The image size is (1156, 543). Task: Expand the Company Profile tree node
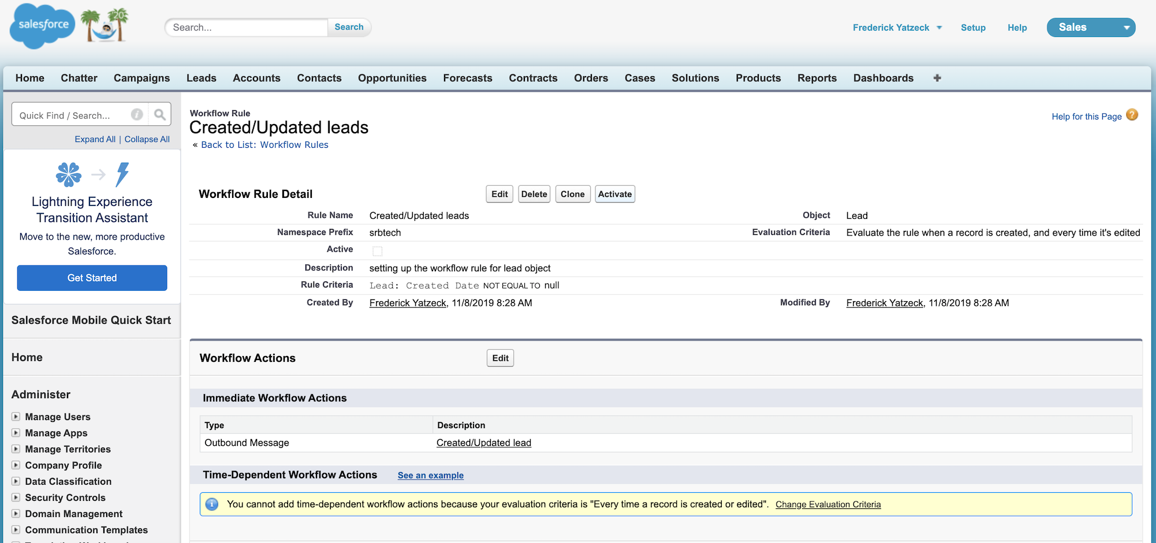click(16, 465)
